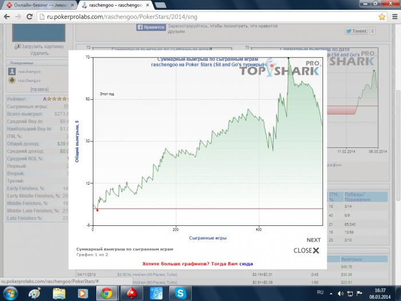Go back with the browser back arrow
The width and height of the screenshot is (401, 301).
click(x=7, y=17)
